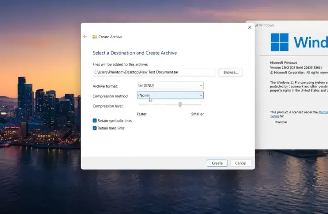
Task: Open the Compression method dropdown
Action: click(170, 95)
